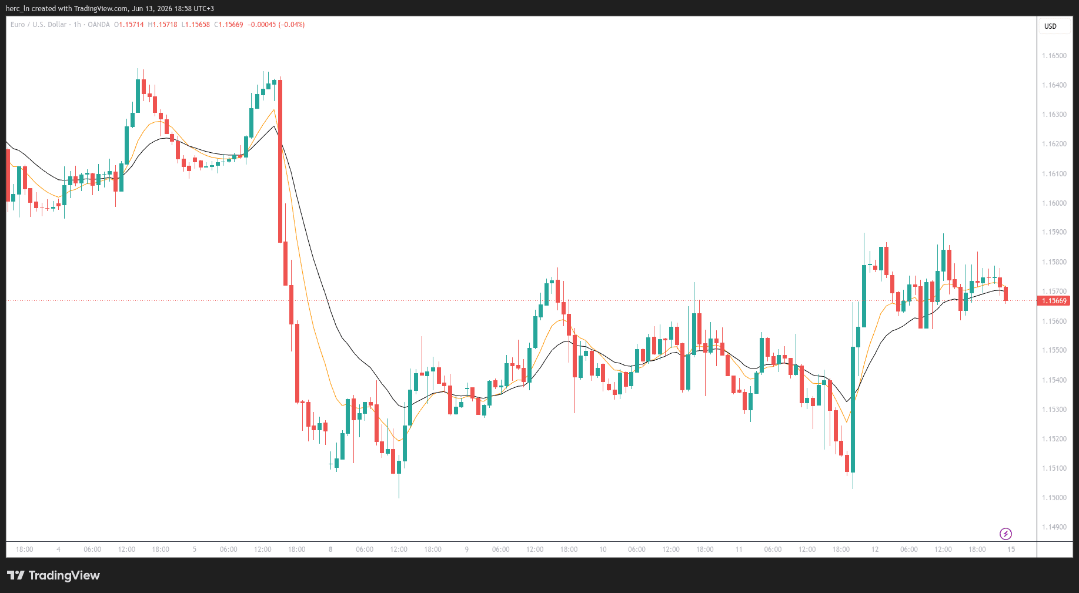
Task: Click the 1.16500 price axis label
Action: point(1054,56)
